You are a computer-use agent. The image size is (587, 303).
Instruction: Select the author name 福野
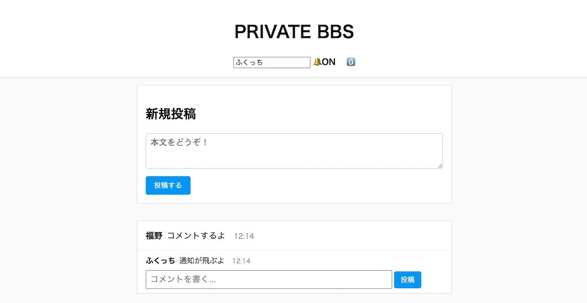(154, 236)
